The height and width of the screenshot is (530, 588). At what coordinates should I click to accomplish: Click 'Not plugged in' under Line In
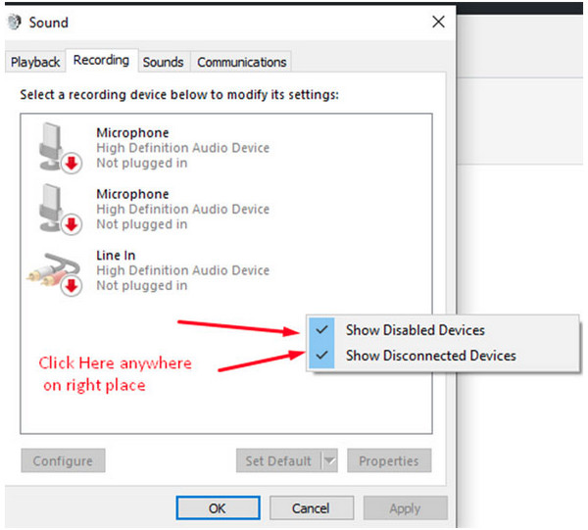142,286
